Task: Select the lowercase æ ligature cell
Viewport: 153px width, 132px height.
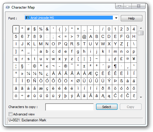Action: pos(41,88)
